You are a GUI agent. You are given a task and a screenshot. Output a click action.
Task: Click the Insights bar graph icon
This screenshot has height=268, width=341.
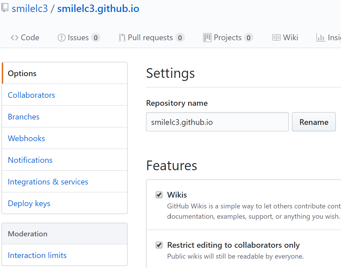click(x=320, y=38)
